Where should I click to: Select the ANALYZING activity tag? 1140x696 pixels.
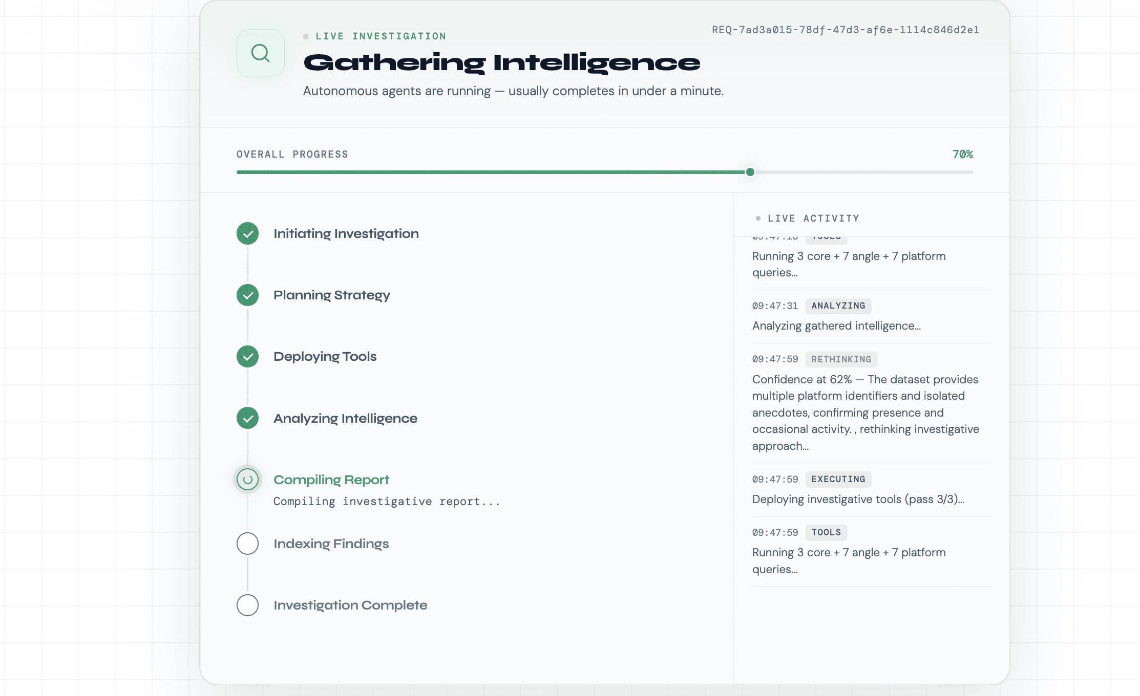pos(838,306)
